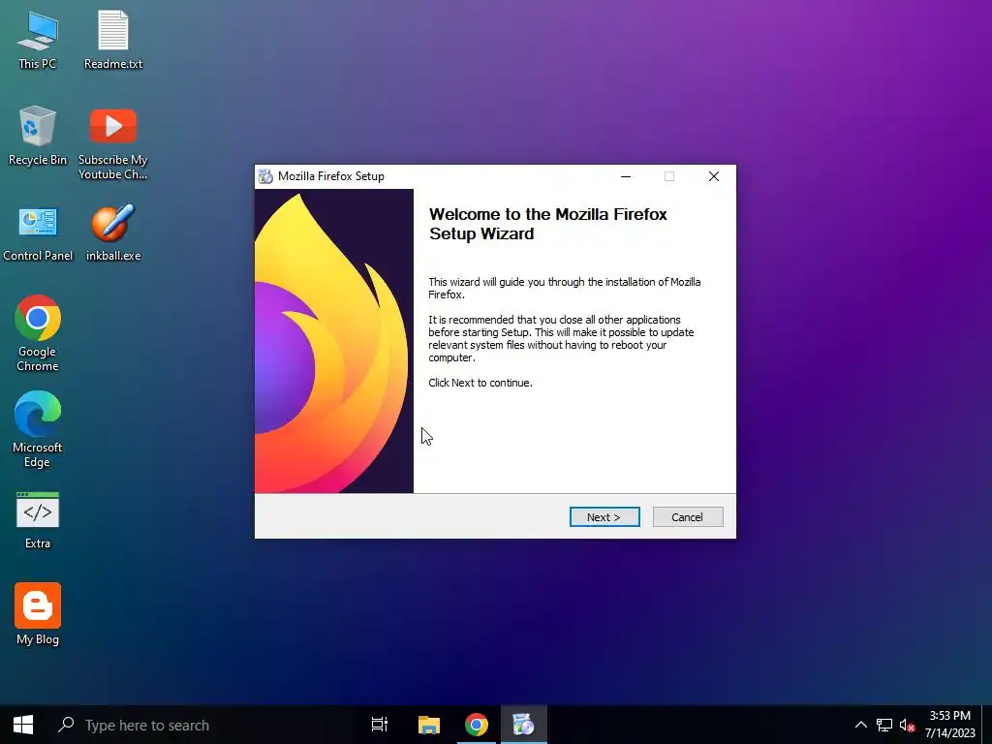Minimize the Mozilla Firefox Setup window
The width and height of the screenshot is (992, 744).
[x=626, y=176]
